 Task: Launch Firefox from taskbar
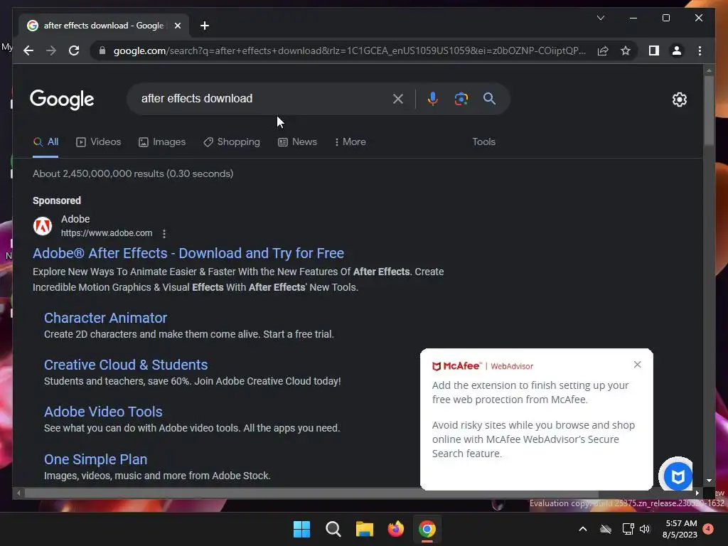[395, 529]
